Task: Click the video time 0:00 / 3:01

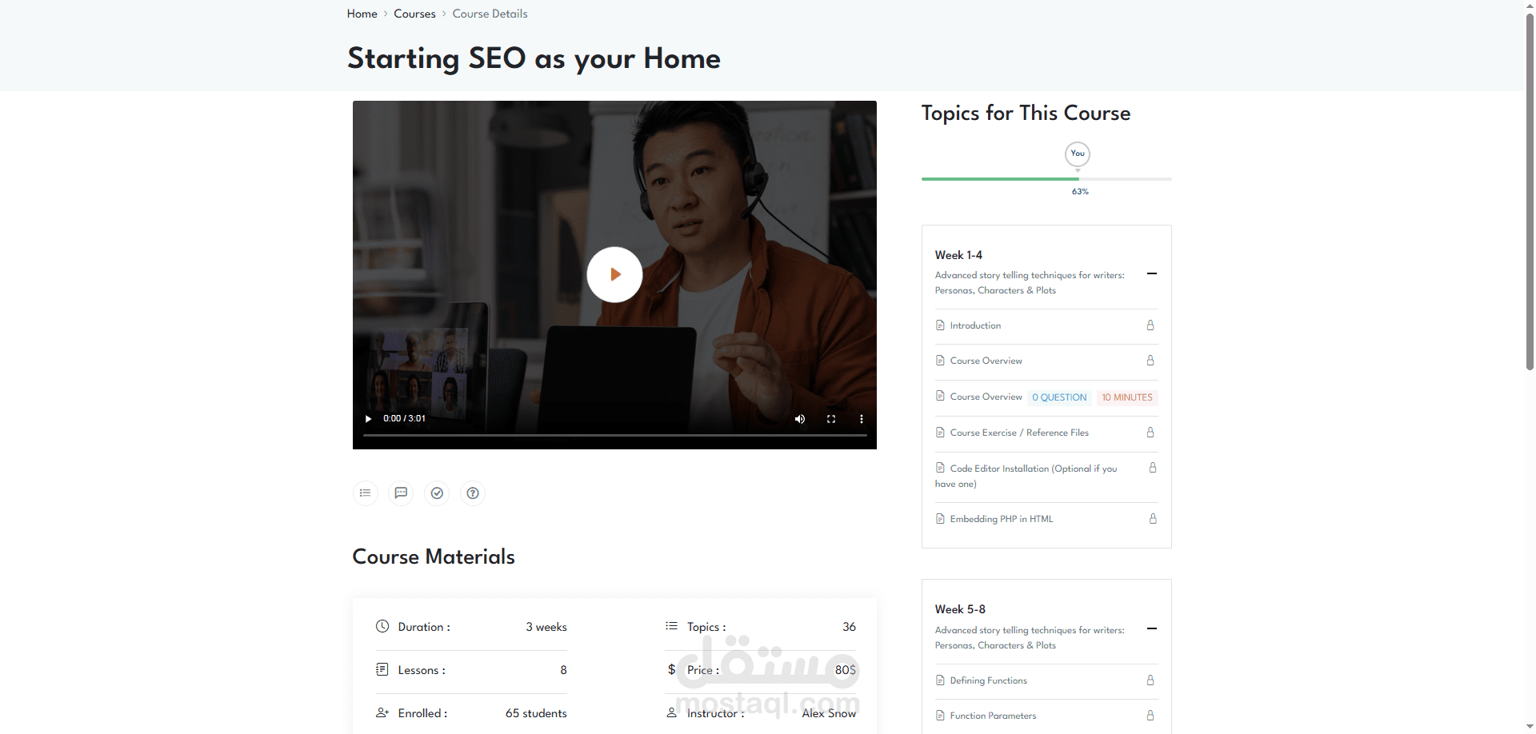Action: coord(404,418)
